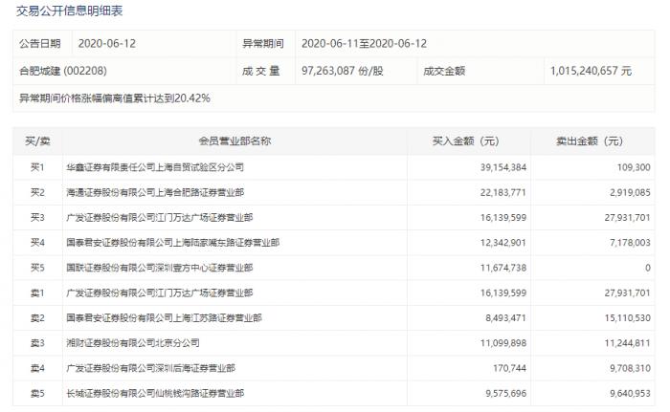670x412 pixels.
Task: Click 长城证券 仙桃钱沟路证券营业部 name
Action: [x=155, y=393]
